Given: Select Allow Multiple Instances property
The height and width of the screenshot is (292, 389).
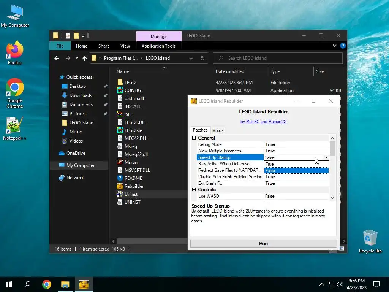Looking at the screenshot, I should click(263, 151).
